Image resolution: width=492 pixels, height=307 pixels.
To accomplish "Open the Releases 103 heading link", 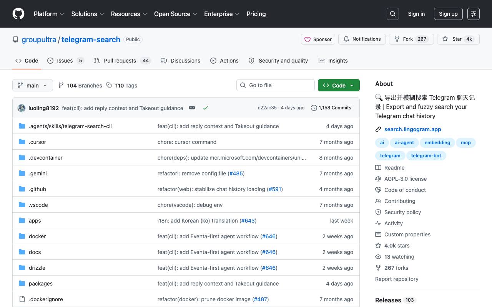I will click(396, 300).
